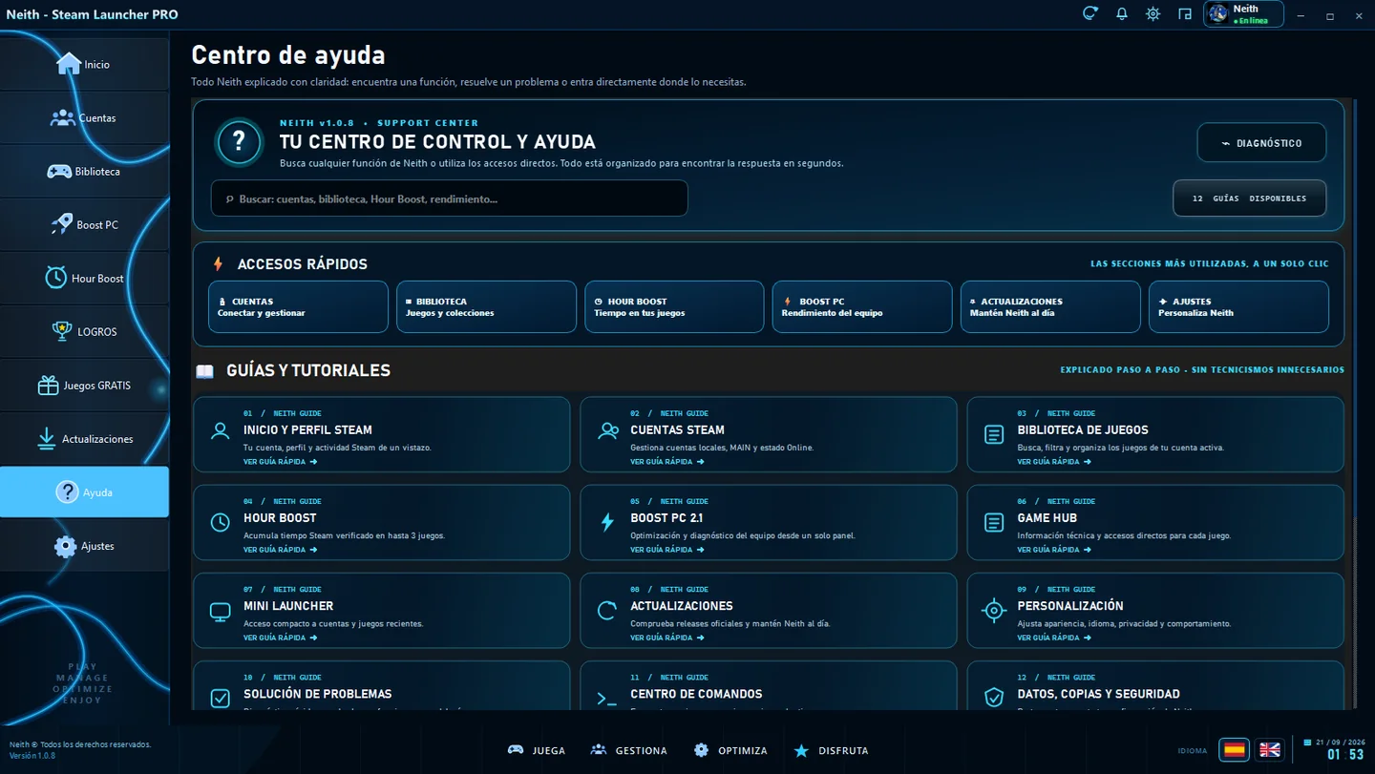Open Biblioteca in the sidebar
Screen dimensions: 1375x774
point(85,171)
